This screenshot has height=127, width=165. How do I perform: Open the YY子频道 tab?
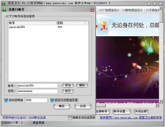tap(152, 10)
